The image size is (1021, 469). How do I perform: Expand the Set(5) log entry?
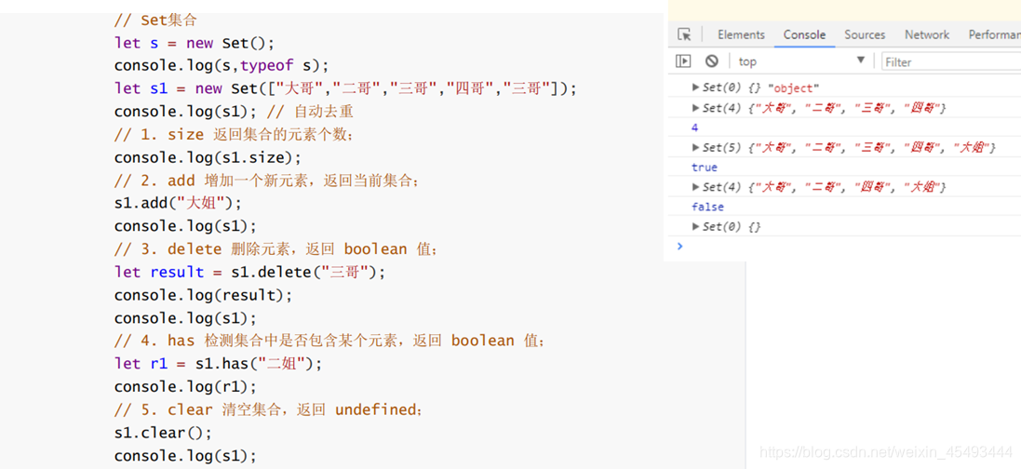tap(696, 147)
